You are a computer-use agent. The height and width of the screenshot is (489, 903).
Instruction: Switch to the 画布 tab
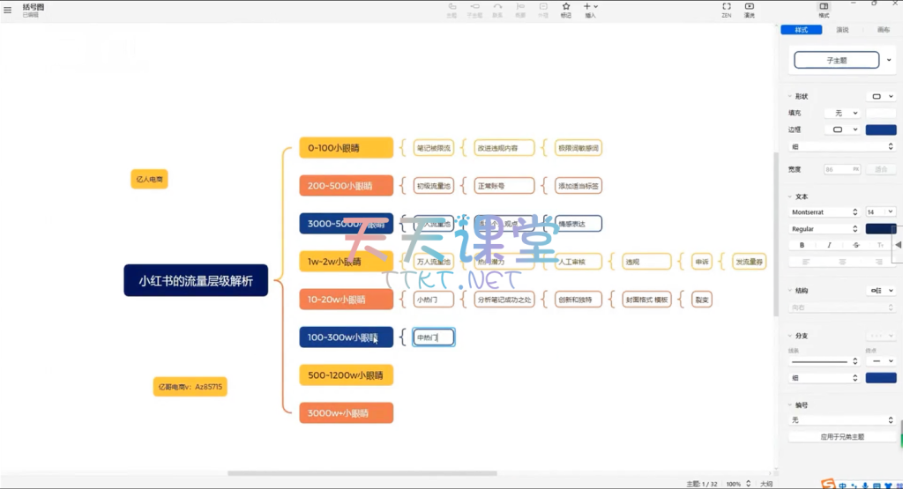point(883,30)
